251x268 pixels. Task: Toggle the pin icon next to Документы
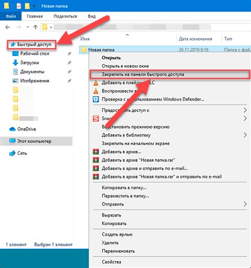[69, 72]
